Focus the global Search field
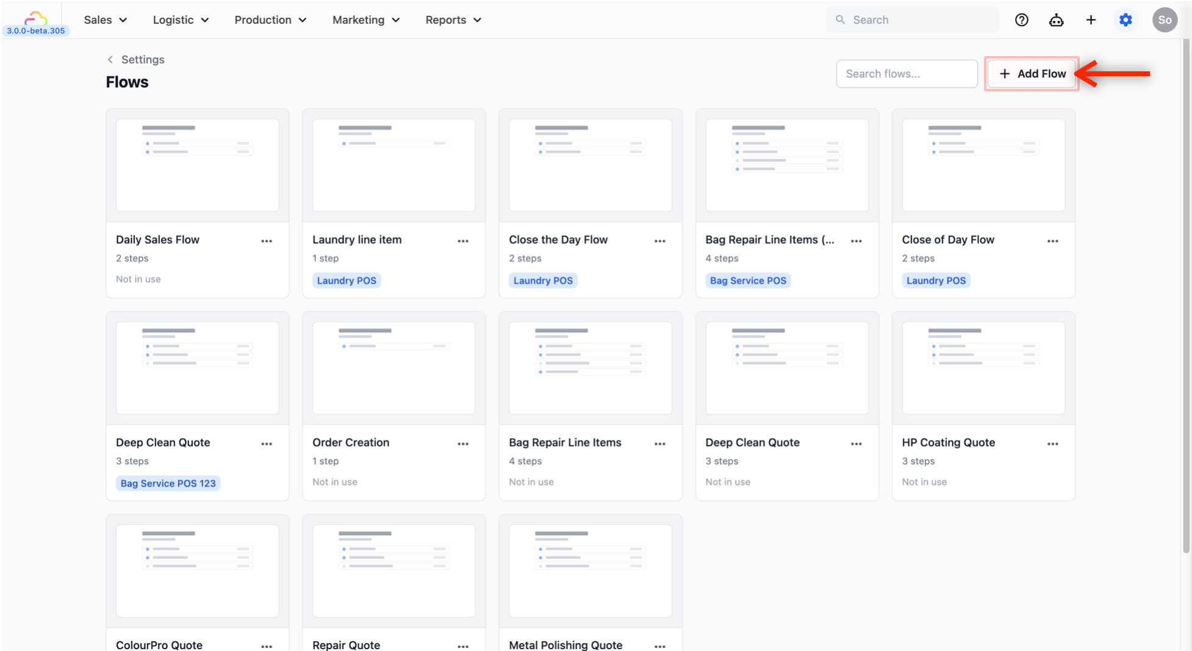1192x651 pixels. [x=913, y=20]
